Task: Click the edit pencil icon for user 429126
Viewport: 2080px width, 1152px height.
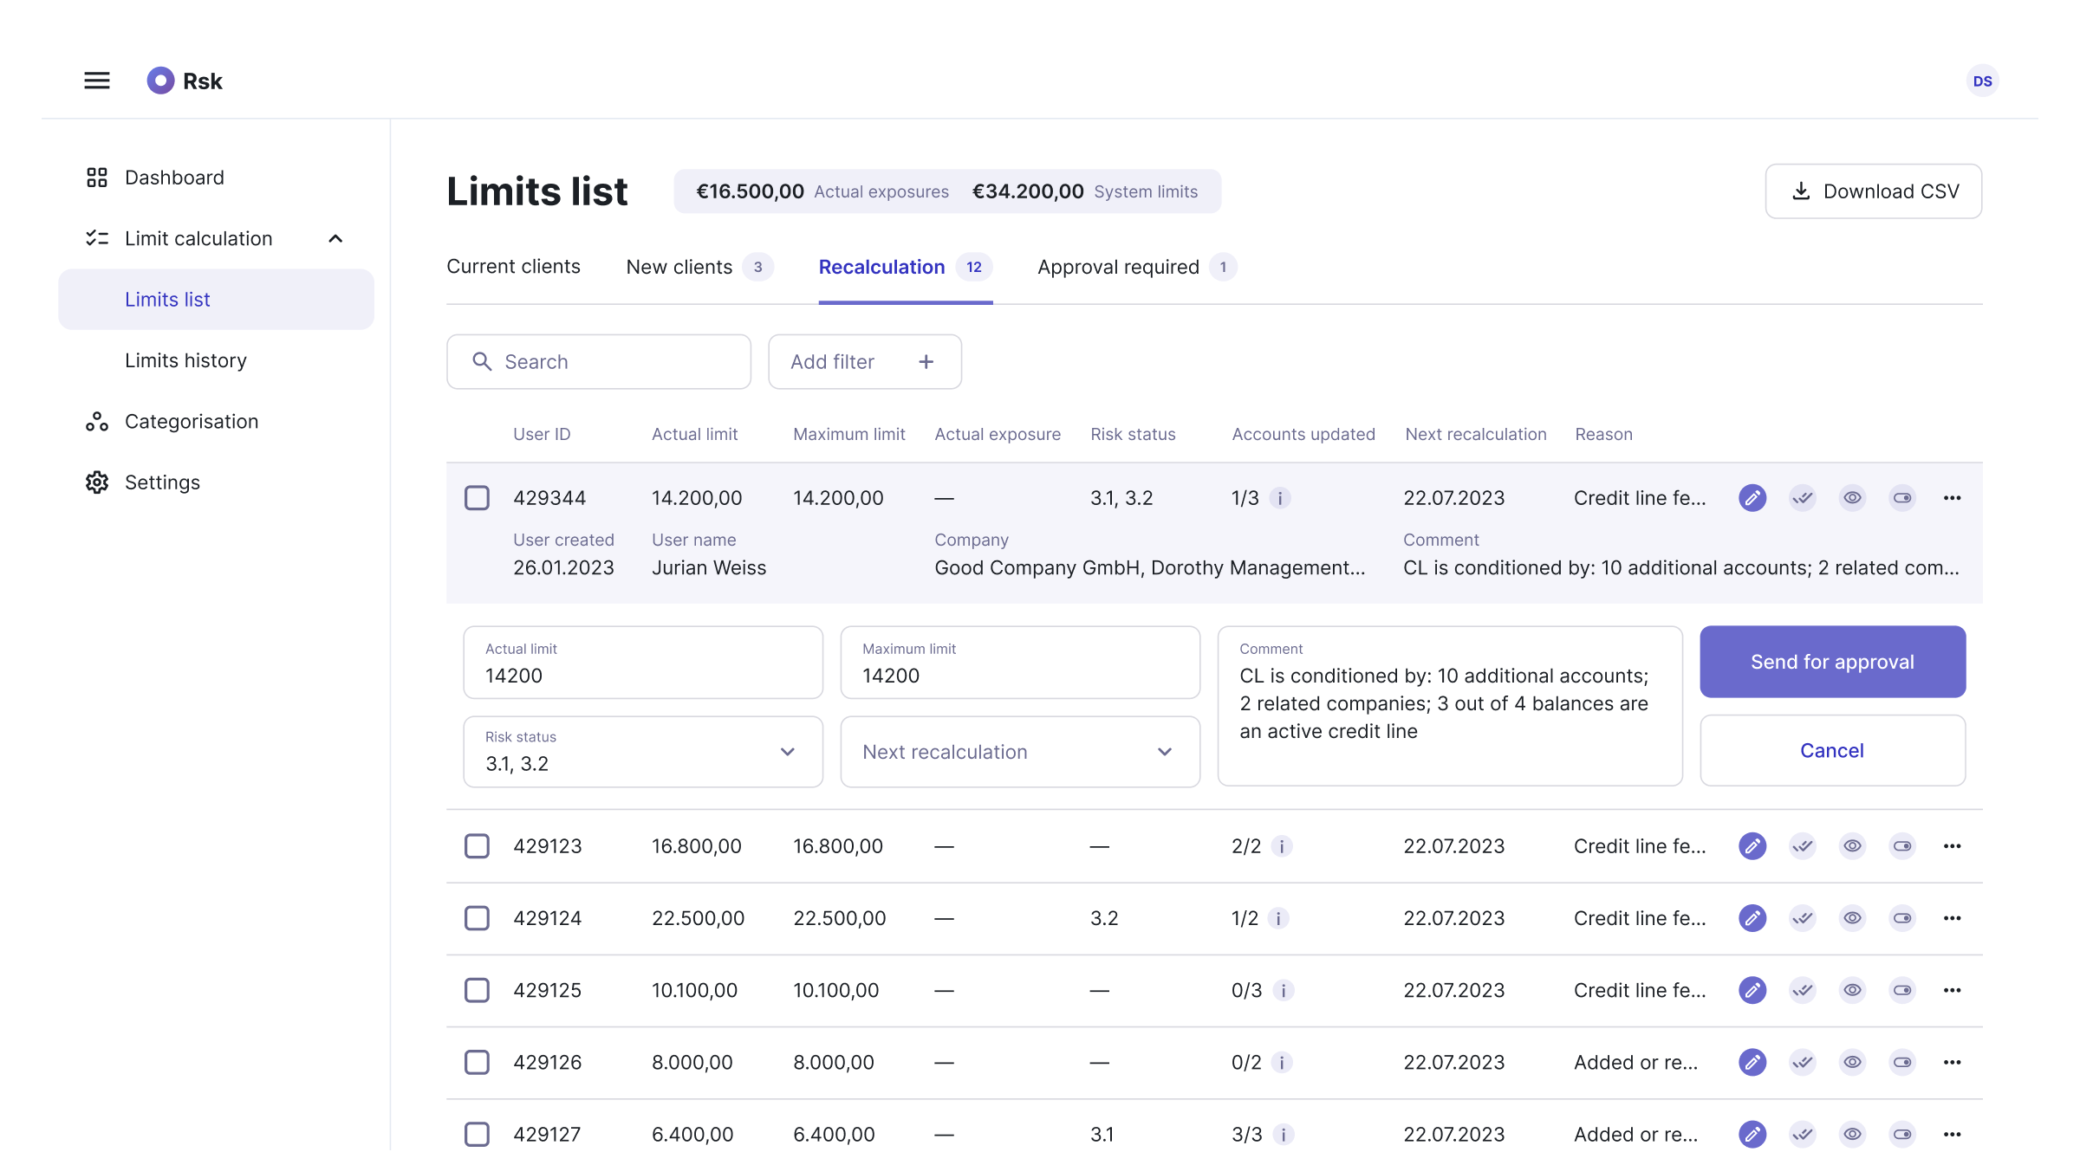Action: tap(1752, 1062)
